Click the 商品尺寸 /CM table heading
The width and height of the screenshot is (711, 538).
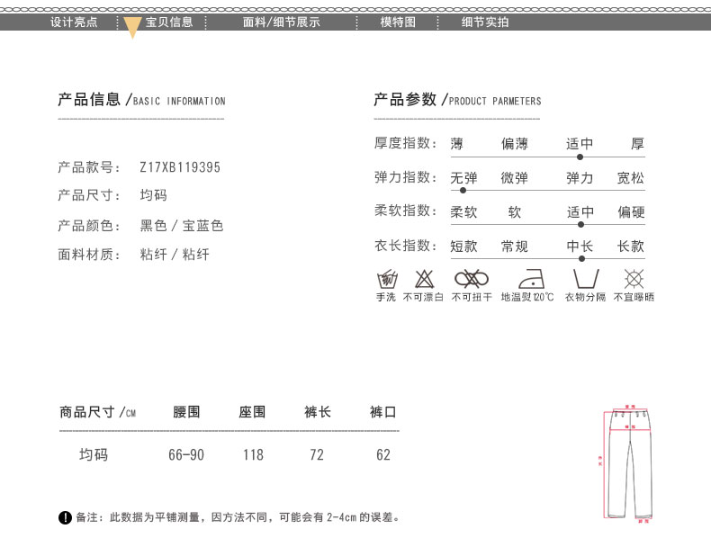[97, 412]
